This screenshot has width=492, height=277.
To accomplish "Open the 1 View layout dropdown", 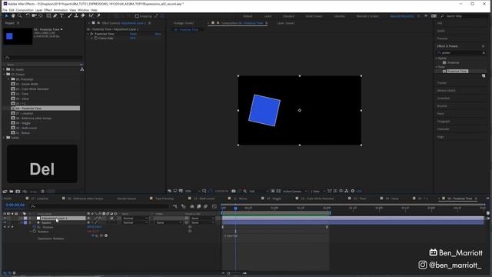I will 317,191.
